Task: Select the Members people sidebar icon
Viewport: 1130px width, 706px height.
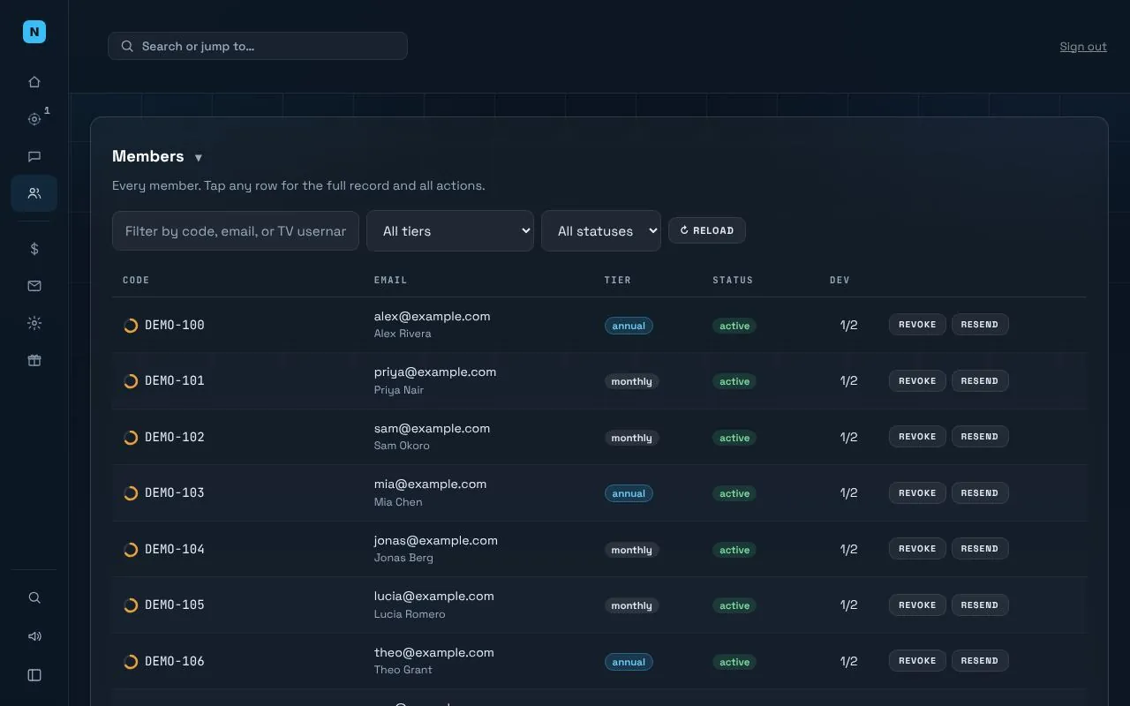Action: (34, 193)
